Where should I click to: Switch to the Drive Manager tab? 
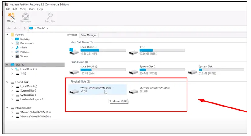pos(89,35)
